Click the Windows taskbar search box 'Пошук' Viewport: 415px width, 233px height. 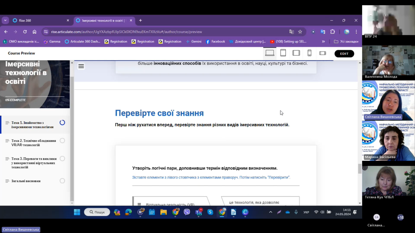(97, 212)
